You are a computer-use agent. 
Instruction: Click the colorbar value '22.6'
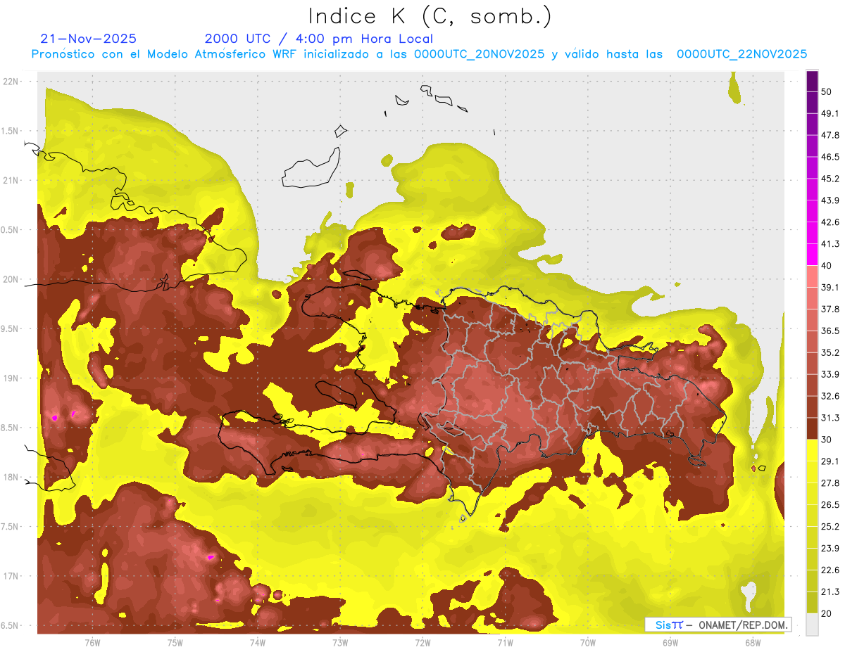830,570
